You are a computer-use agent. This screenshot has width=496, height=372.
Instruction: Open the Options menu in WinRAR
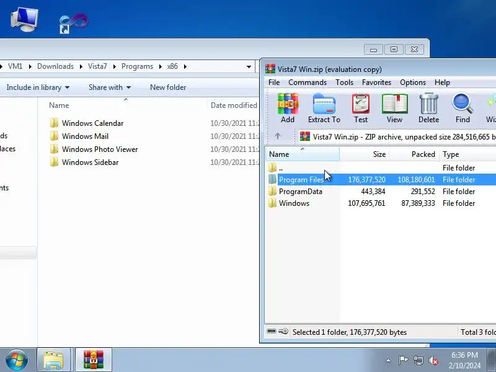pyautogui.click(x=413, y=82)
